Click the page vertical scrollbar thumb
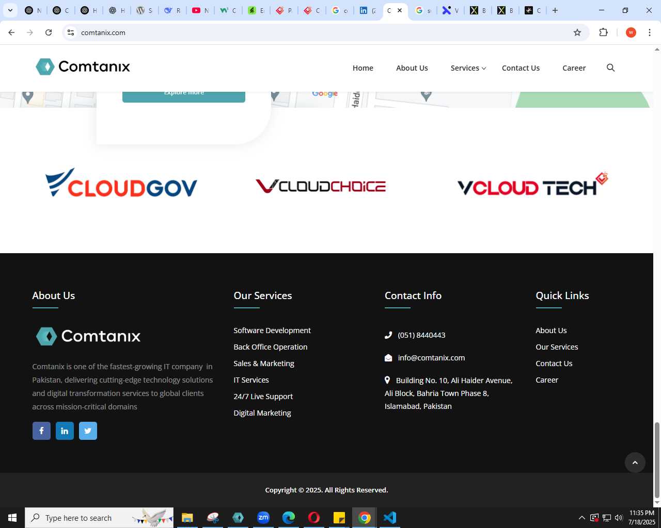 pyautogui.click(x=657, y=460)
